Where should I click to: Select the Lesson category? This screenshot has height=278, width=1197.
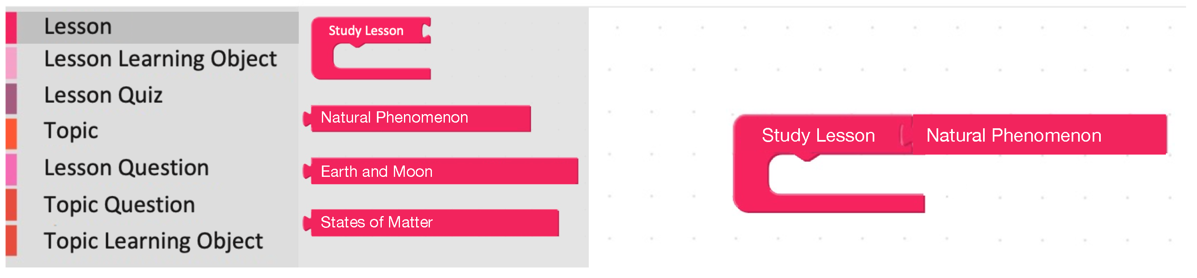pyautogui.click(x=78, y=27)
